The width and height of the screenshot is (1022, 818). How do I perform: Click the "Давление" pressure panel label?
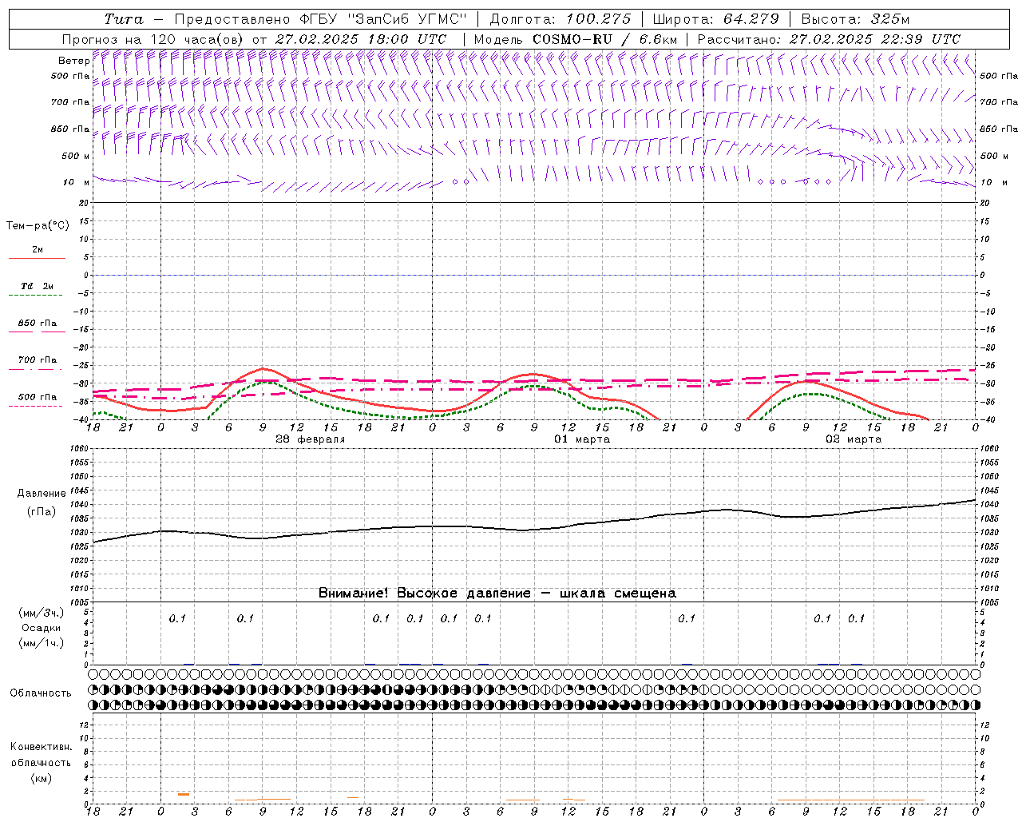[42, 494]
